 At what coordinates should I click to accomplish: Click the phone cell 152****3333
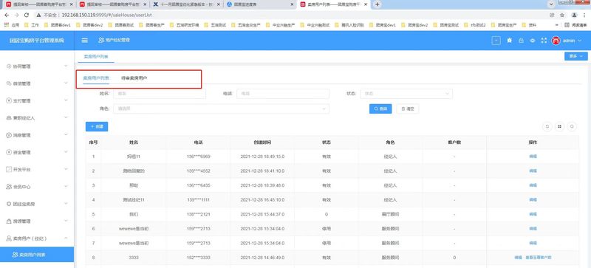198,258
